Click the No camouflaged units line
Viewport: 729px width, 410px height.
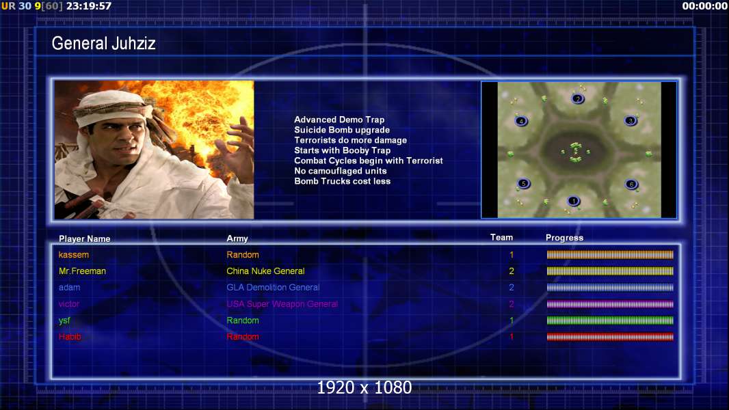coord(341,171)
